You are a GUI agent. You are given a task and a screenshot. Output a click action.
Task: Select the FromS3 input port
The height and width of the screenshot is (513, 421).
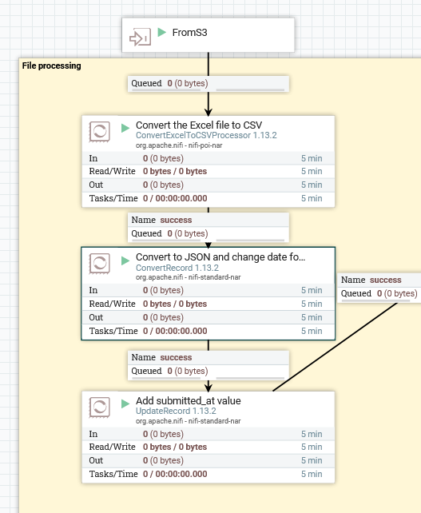click(208, 35)
